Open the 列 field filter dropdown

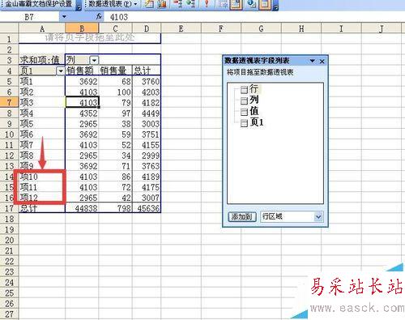click(94, 60)
